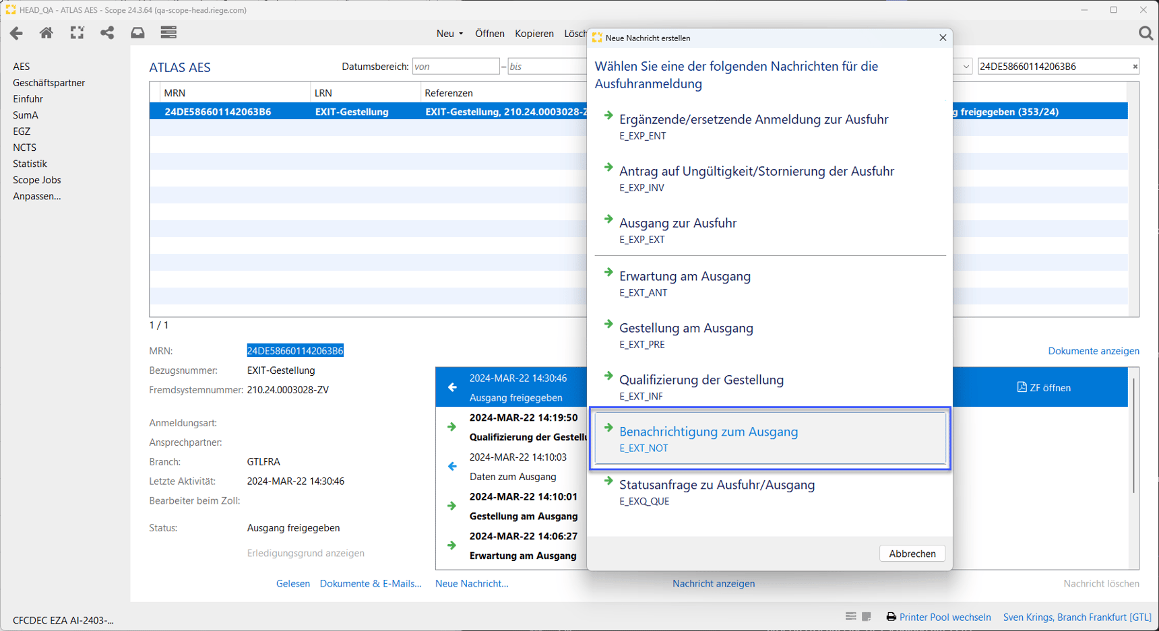Go to the Home icon

click(x=46, y=33)
